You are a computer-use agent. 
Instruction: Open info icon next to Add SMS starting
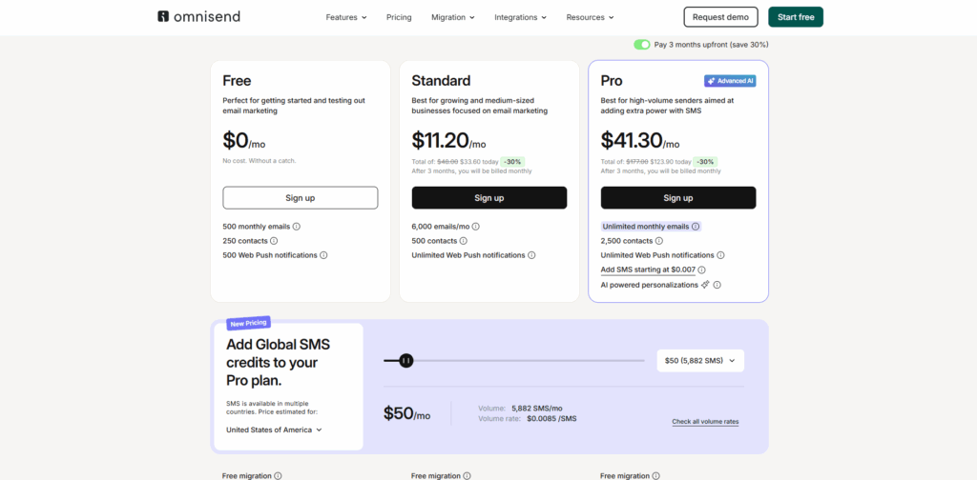pyautogui.click(x=701, y=270)
